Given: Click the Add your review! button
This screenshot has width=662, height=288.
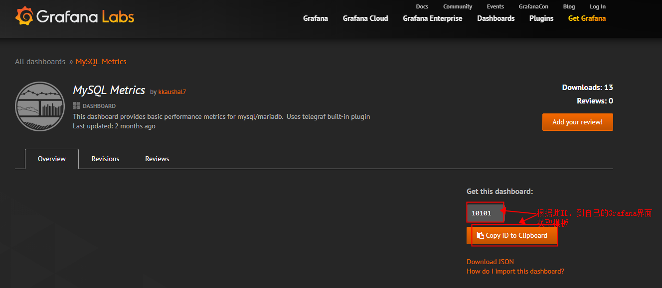Looking at the screenshot, I should [x=578, y=122].
